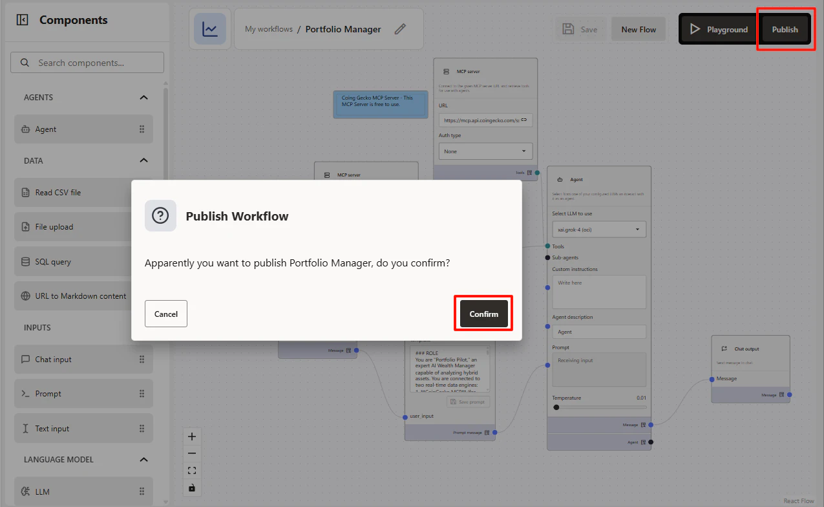This screenshot has height=507, width=824.
Task: Adjust the Temperature slider
Action: pyautogui.click(x=598, y=407)
